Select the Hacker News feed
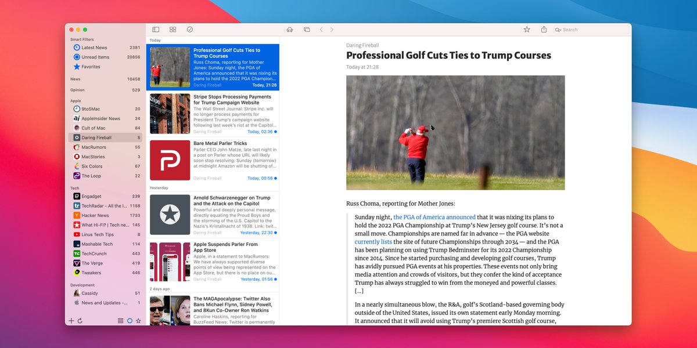The height and width of the screenshot is (348, 697). point(106,215)
